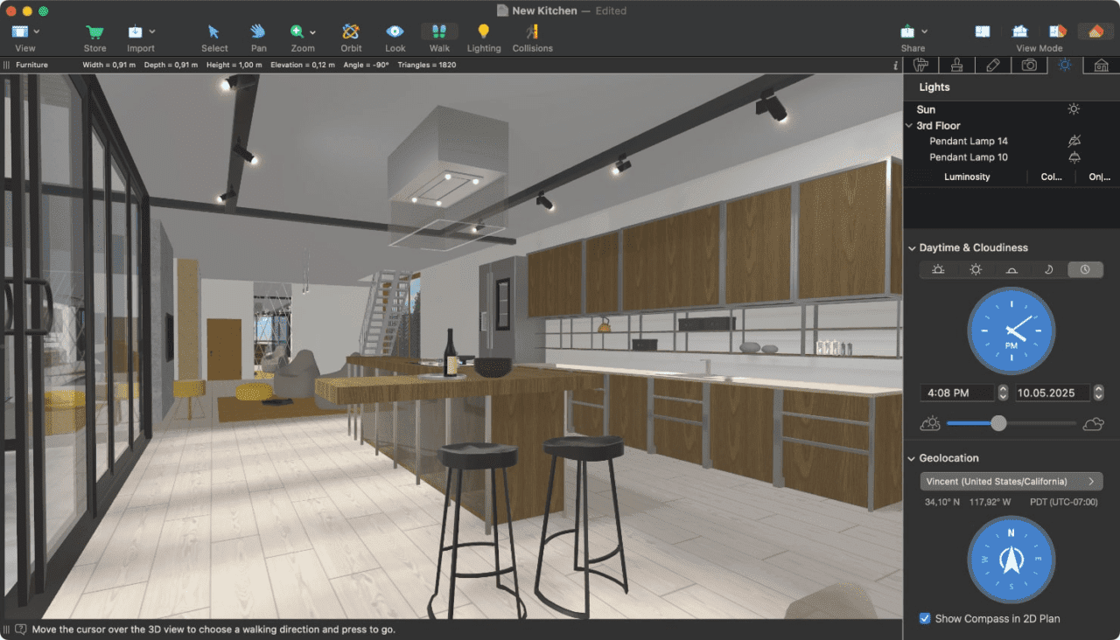Viewport: 1120px width, 640px height.
Task: Open the camera tab in inspector
Action: tap(1029, 66)
